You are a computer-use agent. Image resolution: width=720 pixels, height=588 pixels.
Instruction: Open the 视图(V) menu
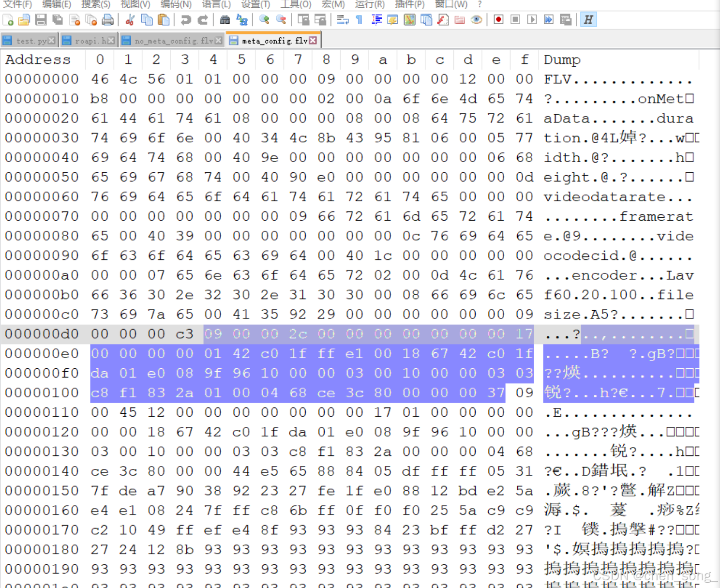pyautogui.click(x=135, y=4)
